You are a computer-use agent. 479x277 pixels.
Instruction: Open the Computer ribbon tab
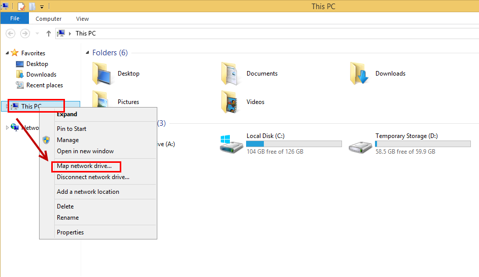pyautogui.click(x=48, y=19)
